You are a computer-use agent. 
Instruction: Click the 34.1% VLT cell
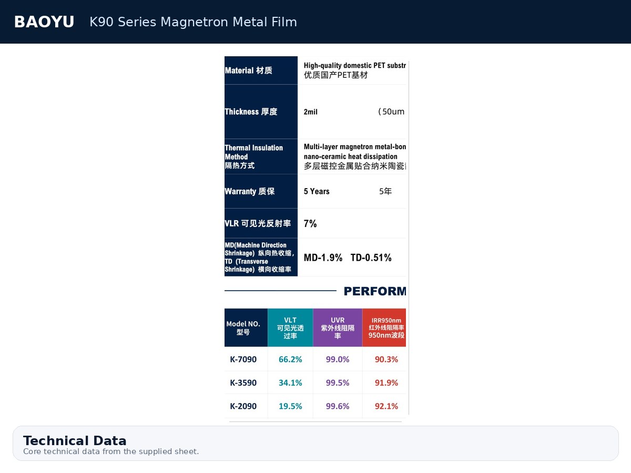[290, 383]
